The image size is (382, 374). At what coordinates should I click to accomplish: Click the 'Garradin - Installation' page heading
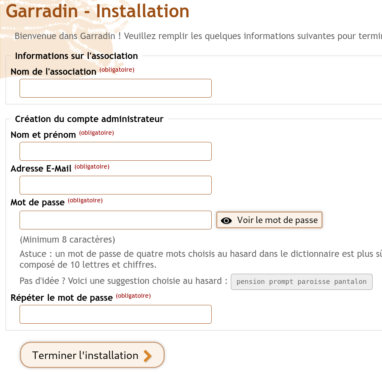pos(98,11)
